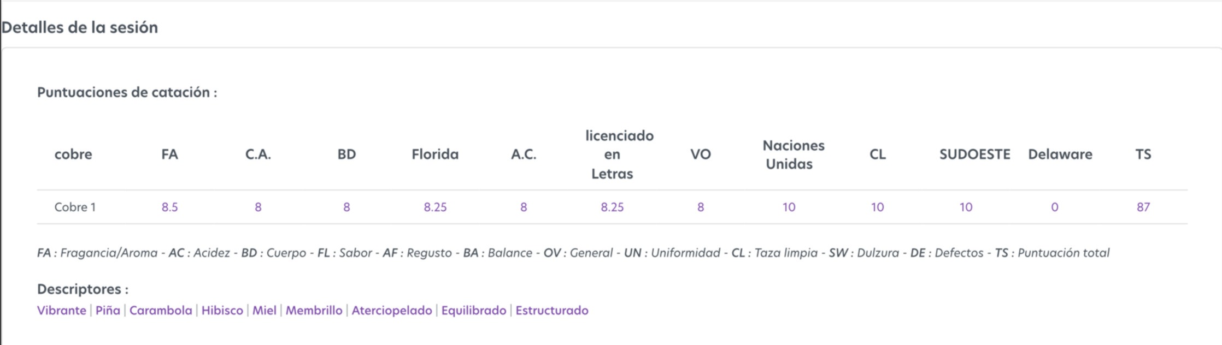1222x345 pixels.
Task: Open the Estructurado descriptor link
Action: click(x=552, y=310)
